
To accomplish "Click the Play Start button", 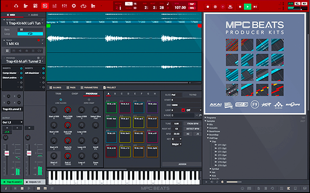I will tap(255, 7).
